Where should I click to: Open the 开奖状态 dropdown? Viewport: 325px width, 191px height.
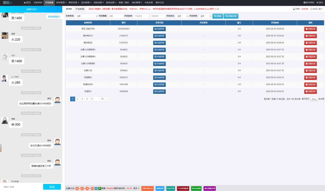182,16
